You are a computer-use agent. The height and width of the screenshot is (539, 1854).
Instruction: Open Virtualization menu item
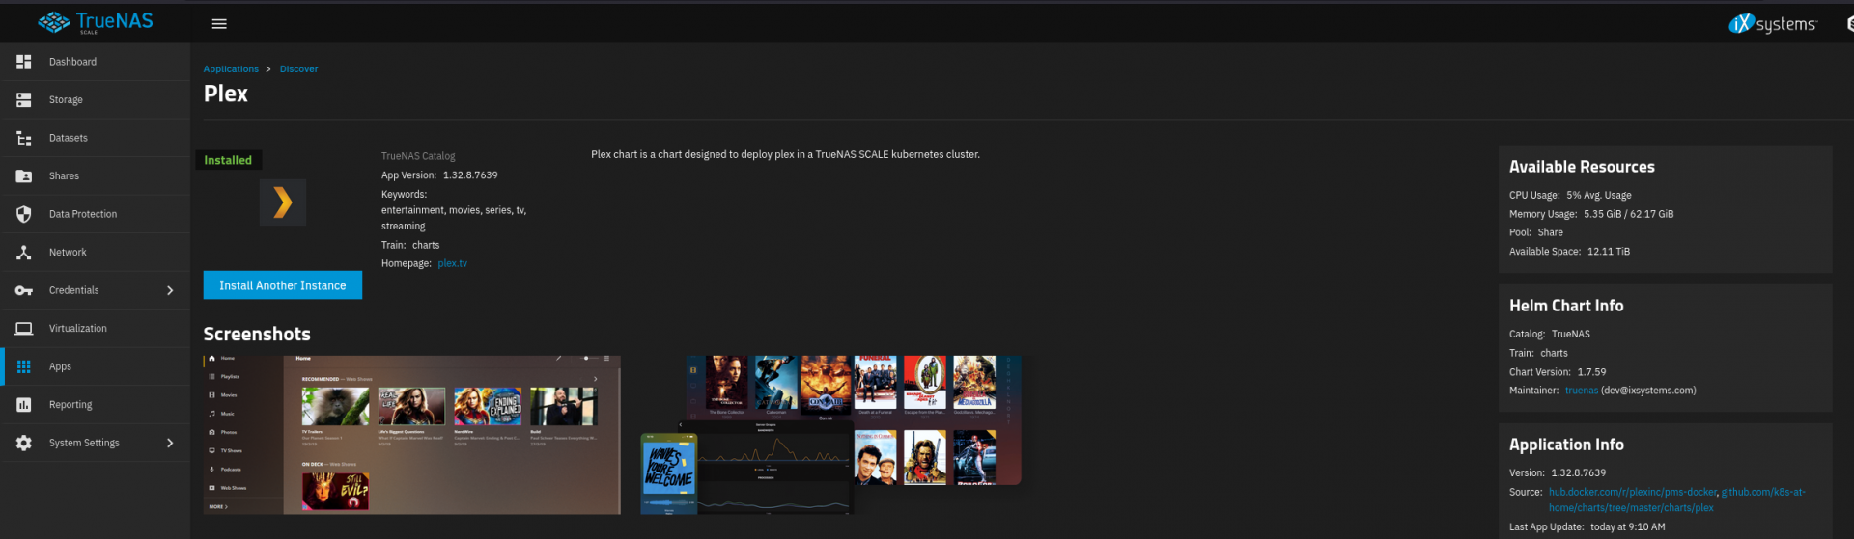pyautogui.click(x=95, y=329)
